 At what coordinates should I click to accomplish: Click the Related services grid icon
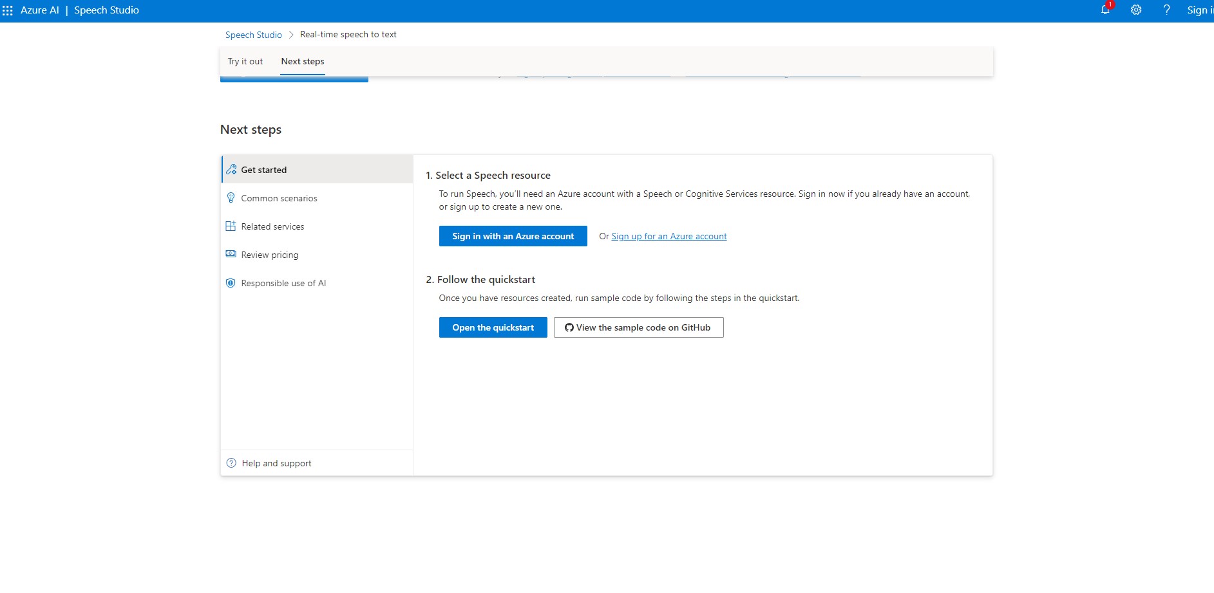tap(231, 226)
